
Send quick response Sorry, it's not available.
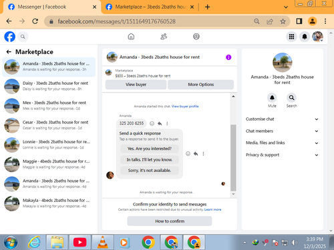(x=150, y=171)
